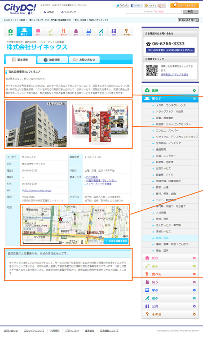Add page to favorites with orange button
The height and width of the screenshot is (339, 203).
coord(185,5)
